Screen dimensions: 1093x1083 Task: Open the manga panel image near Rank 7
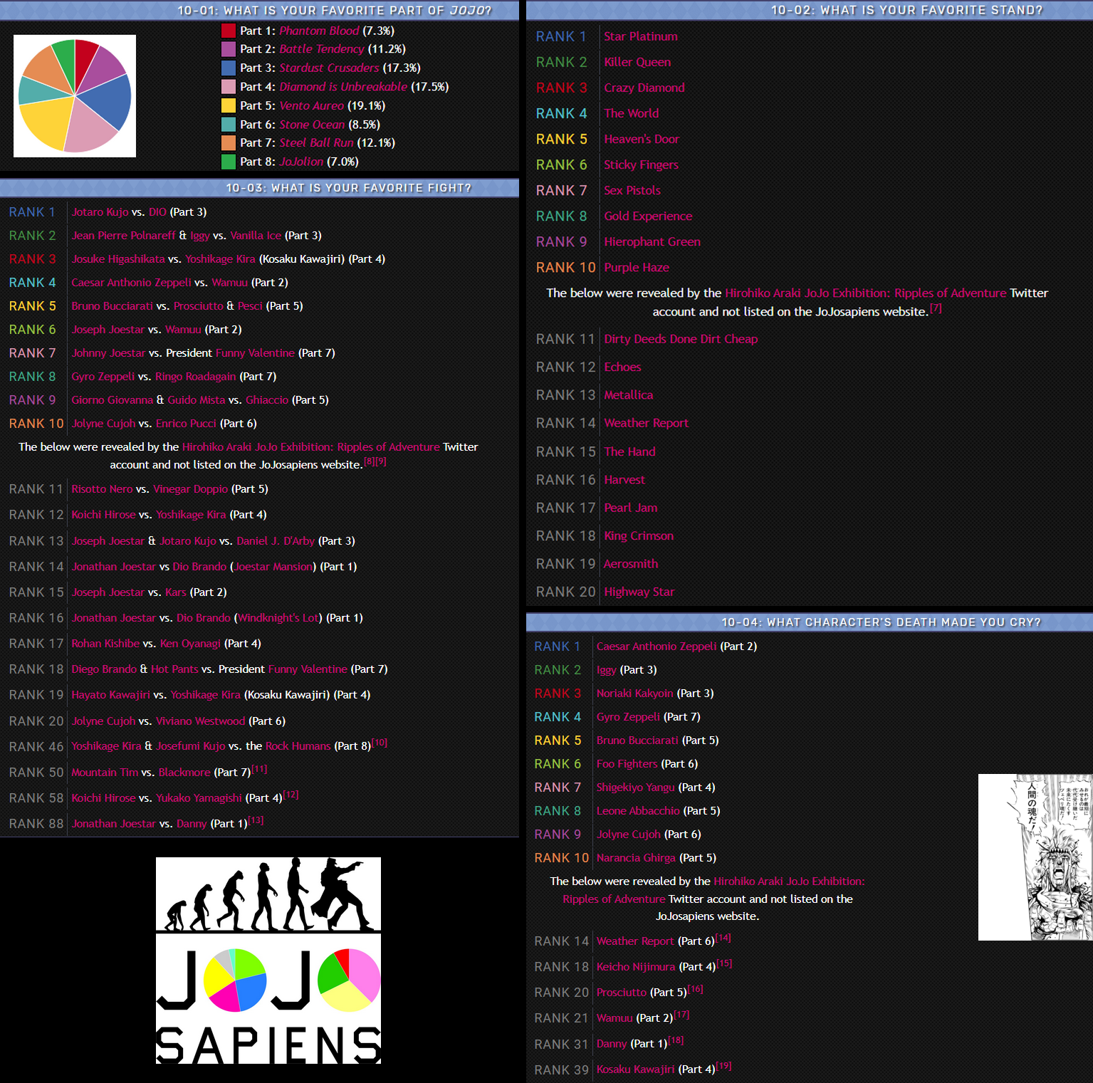click(1035, 857)
